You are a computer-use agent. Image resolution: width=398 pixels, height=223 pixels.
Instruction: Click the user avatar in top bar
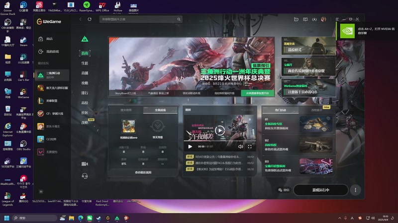point(323,19)
